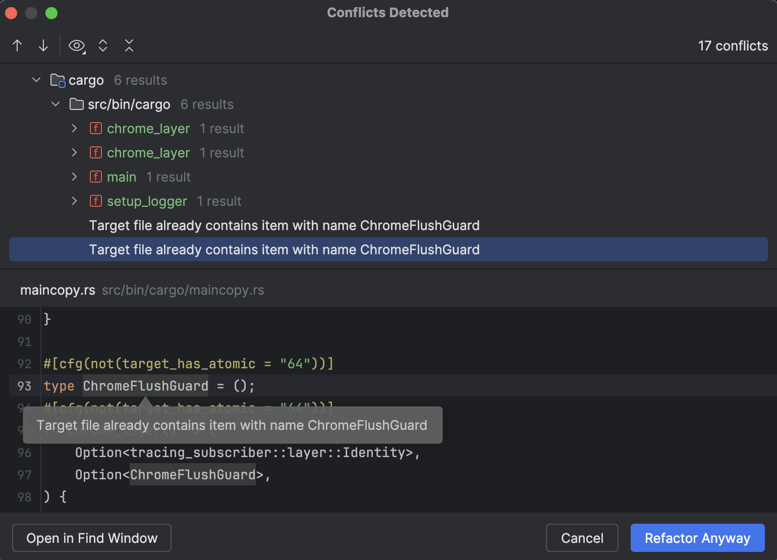
Task: Click the folder icon beside src/bin/cargo
Action: [76, 104]
